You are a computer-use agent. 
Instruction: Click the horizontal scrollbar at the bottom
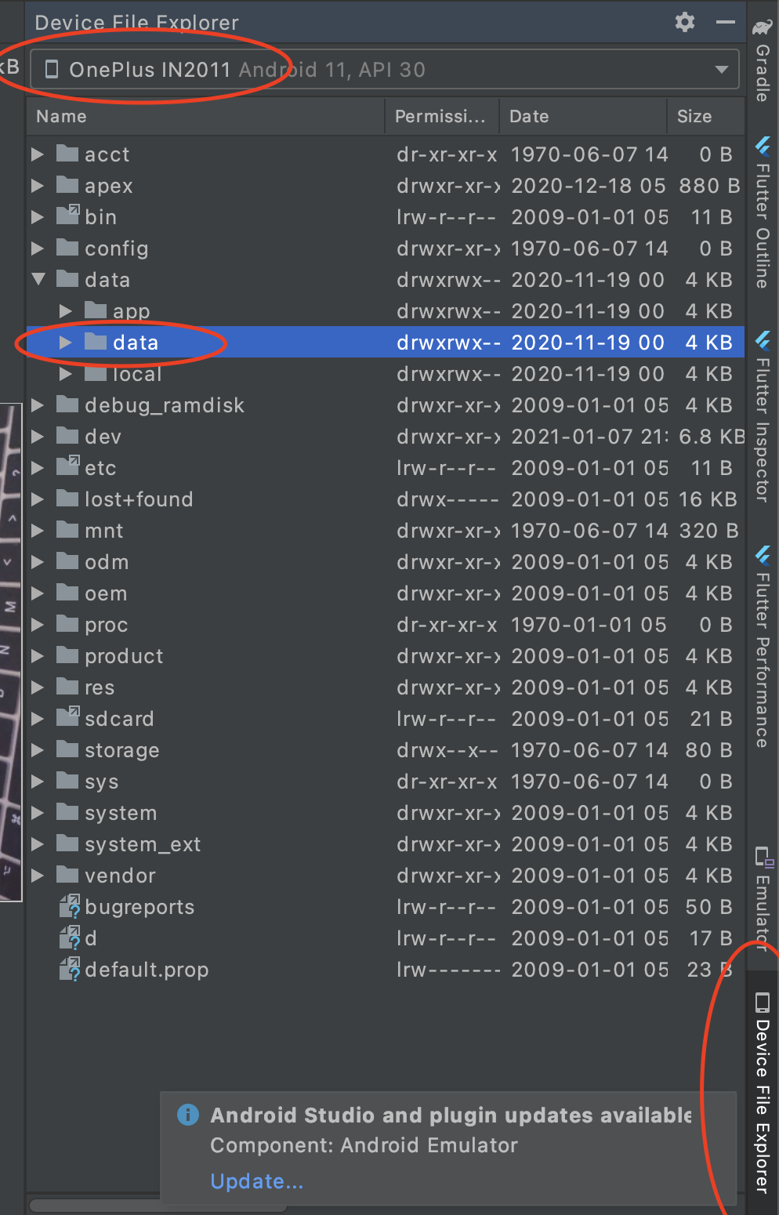[x=157, y=1208]
